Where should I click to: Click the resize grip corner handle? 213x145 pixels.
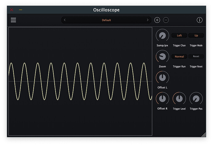[x=204, y=135]
